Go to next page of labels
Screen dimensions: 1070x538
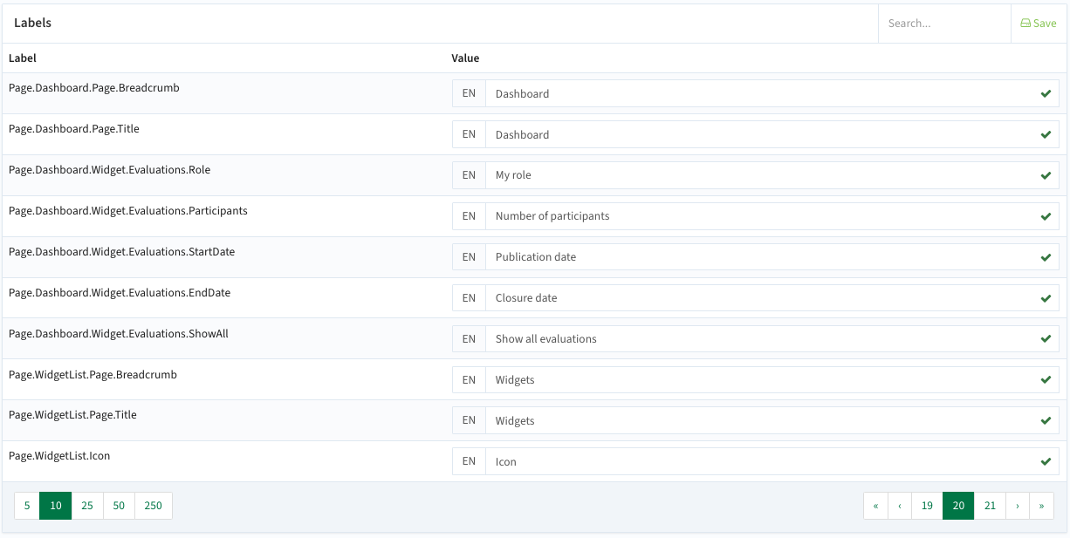(1018, 506)
